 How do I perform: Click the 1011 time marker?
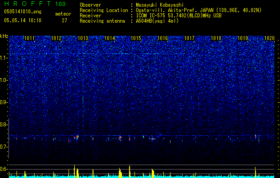pyautogui.click(x=30, y=38)
